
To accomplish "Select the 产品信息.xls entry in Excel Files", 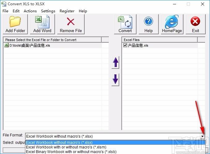I will pyautogui.click(x=160, y=45).
